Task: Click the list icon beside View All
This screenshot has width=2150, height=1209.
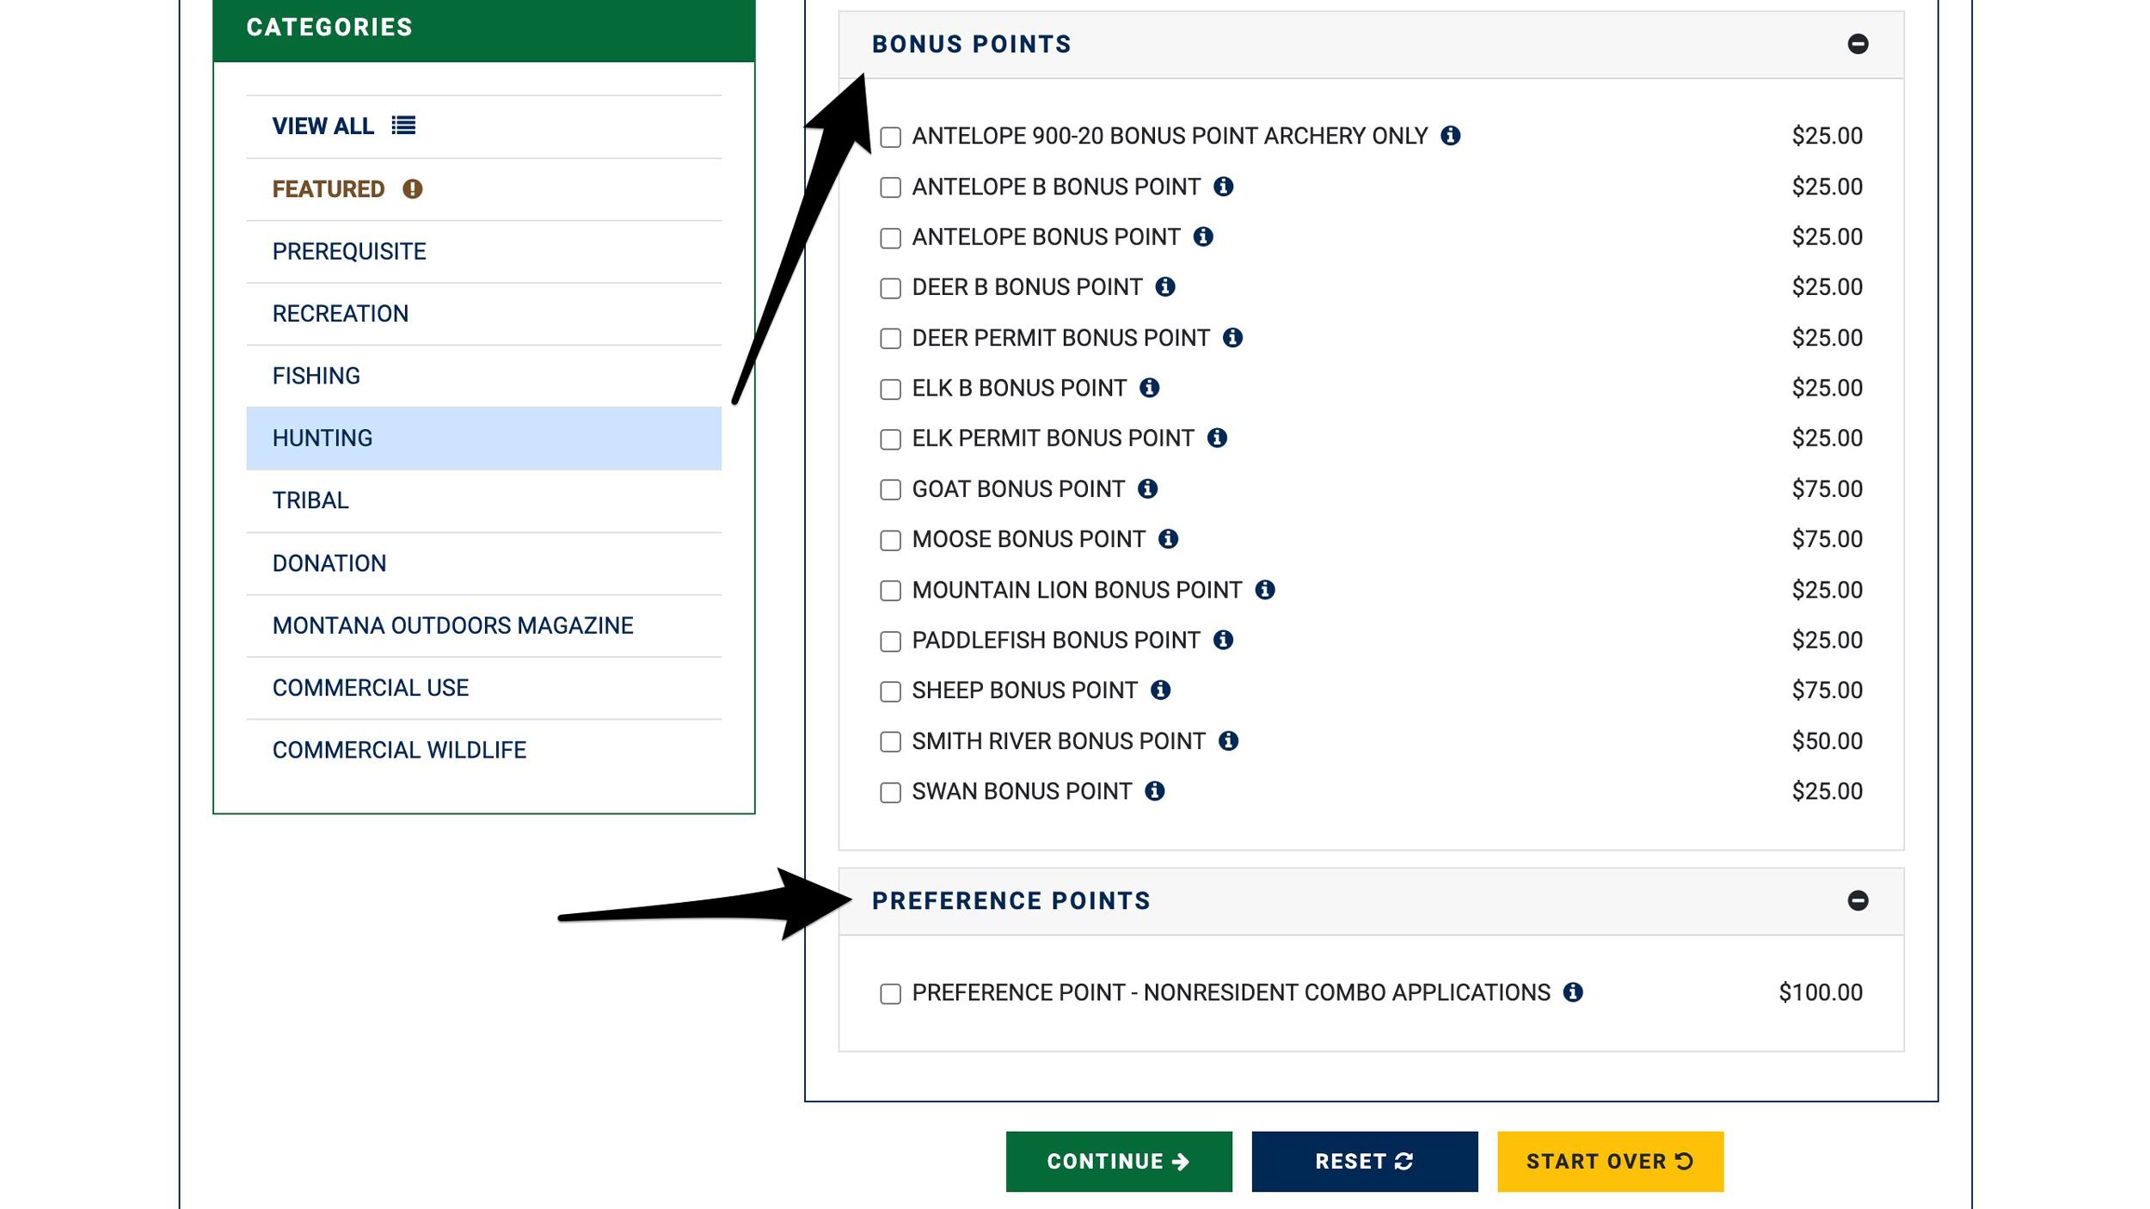Action: coord(404,126)
